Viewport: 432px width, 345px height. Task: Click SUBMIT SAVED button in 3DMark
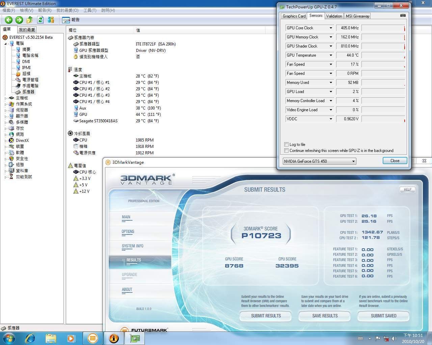[x=384, y=316]
